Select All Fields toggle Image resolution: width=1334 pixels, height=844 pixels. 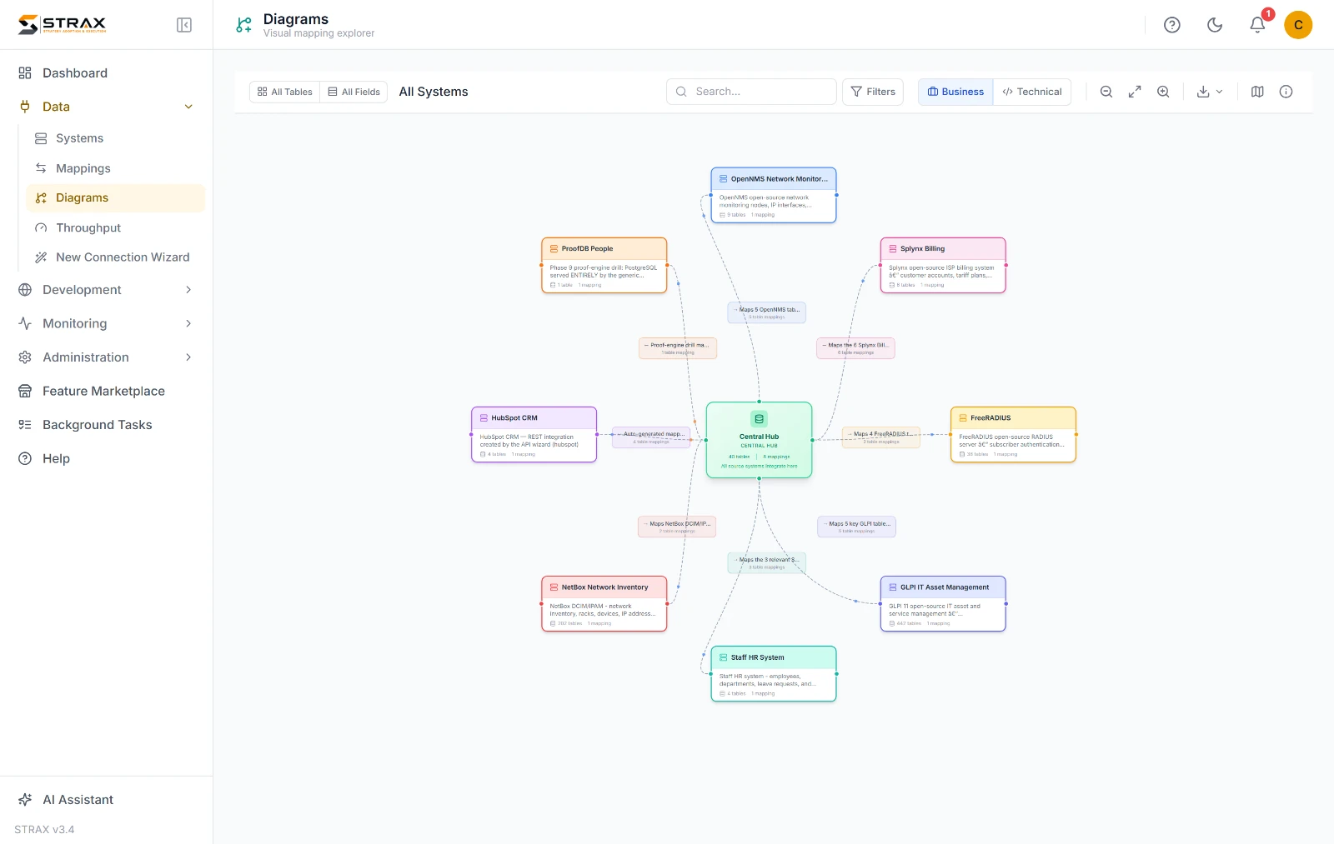click(354, 92)
